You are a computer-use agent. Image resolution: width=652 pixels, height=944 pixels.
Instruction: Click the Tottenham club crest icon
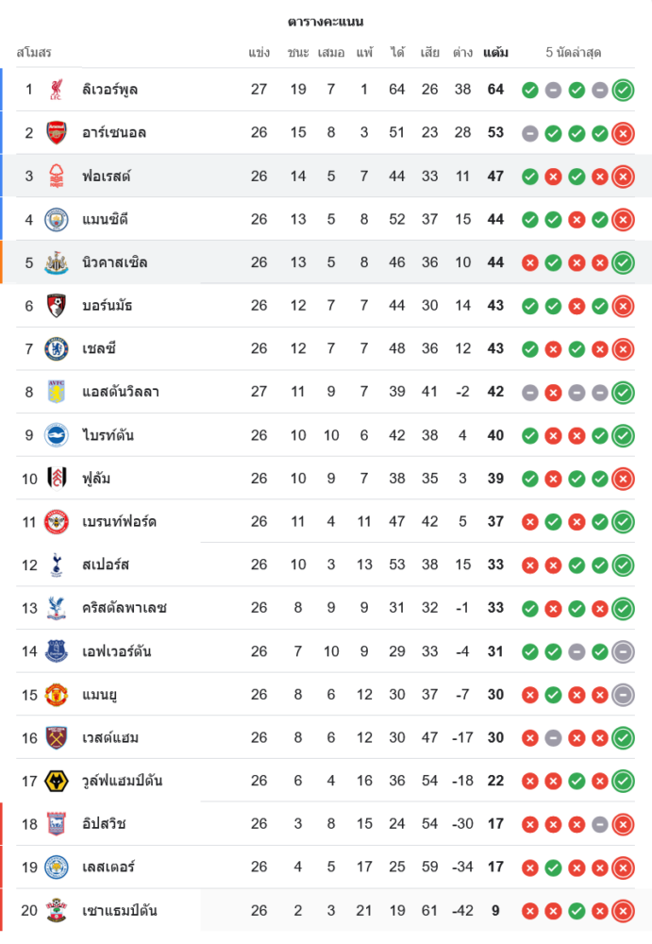56,565
